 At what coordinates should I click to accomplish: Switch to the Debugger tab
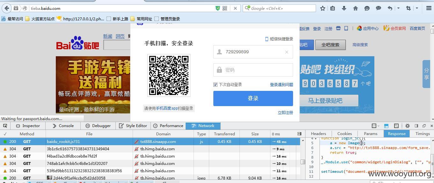click(98, 126)
